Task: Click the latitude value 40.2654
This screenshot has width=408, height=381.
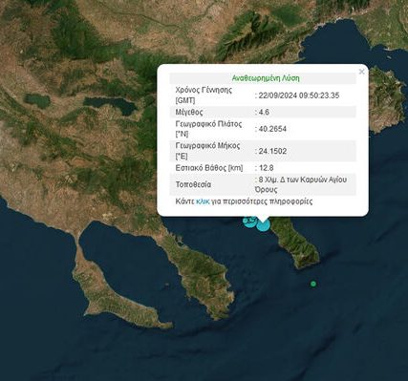Action: point(272,129)
